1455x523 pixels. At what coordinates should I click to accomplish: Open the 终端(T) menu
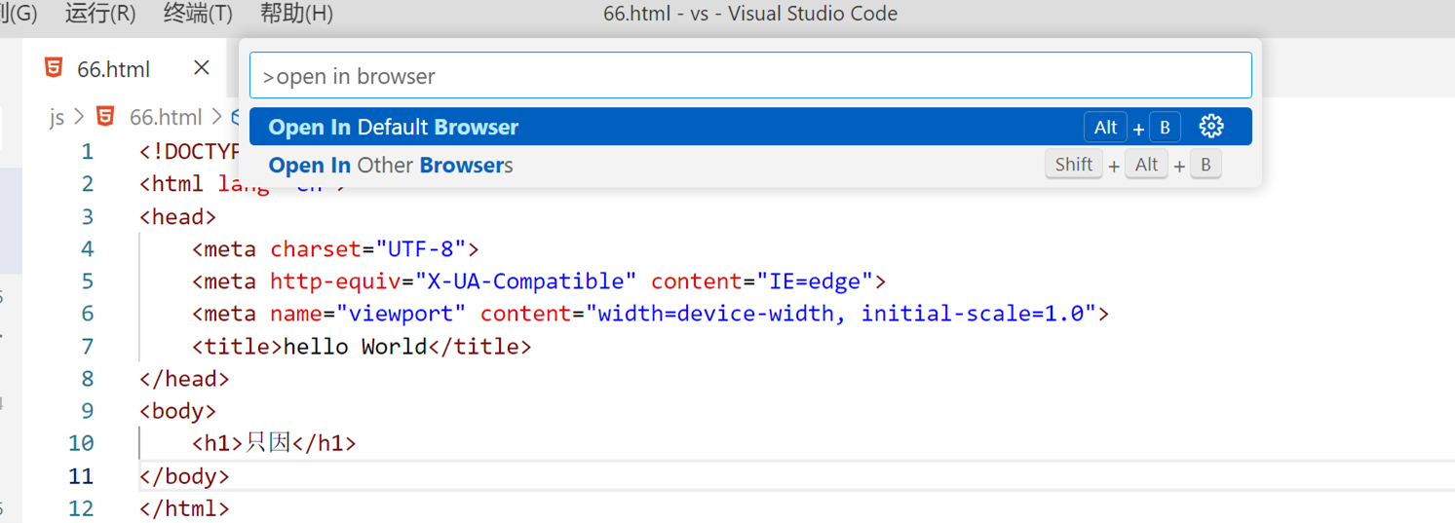(x=198, y=14)
